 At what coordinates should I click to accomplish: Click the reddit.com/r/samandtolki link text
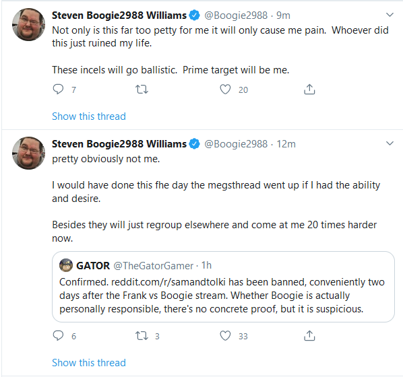[168, 282]
